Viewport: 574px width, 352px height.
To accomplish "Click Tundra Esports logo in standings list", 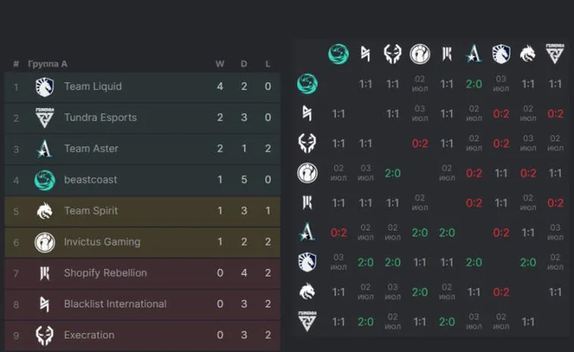I will (x=44, y=117).
